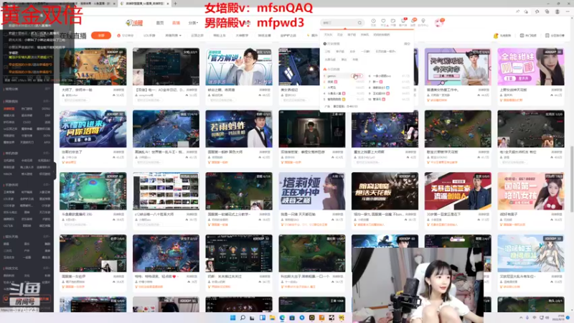The width and height of the screenshot is (574, 323).
Task: Open the 全能甜妹 stream thumbnail
Action: [x=530, y=67]
